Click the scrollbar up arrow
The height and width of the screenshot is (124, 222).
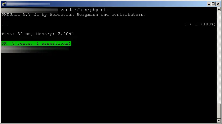pos(219,9)
